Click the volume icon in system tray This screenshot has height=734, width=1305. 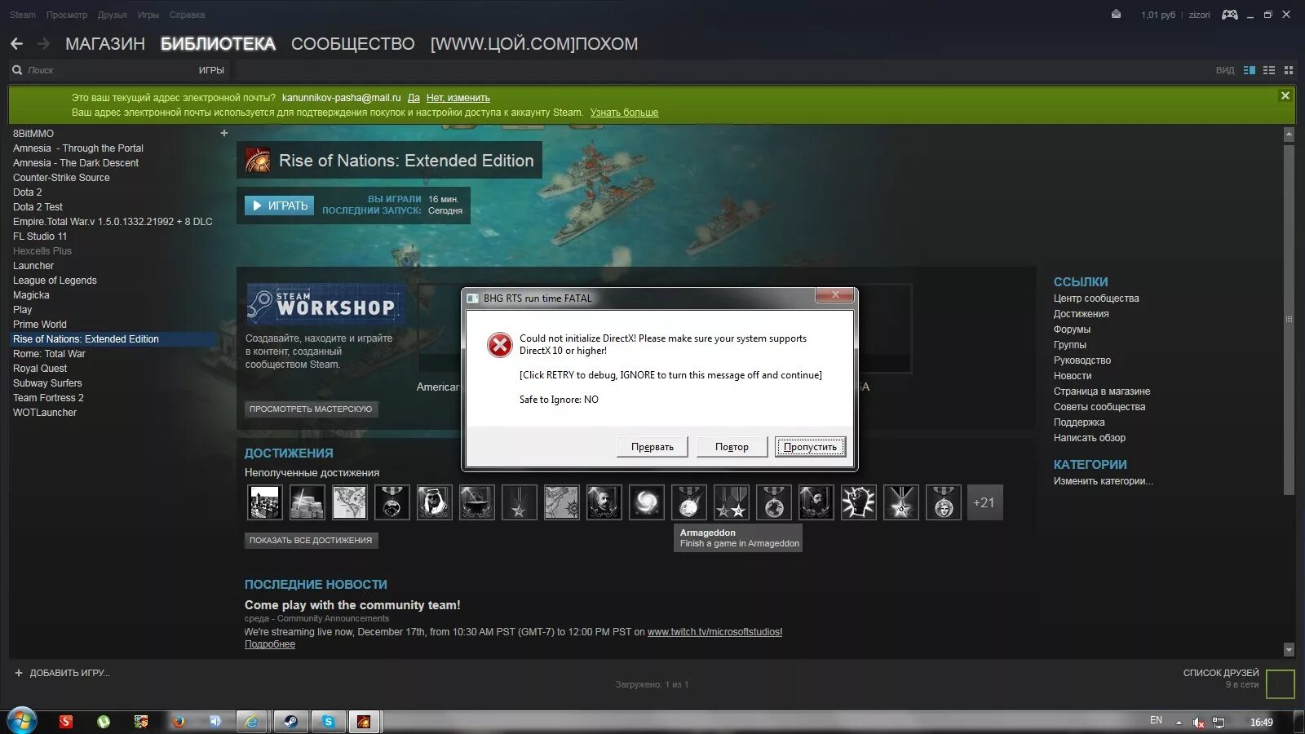1198,722
